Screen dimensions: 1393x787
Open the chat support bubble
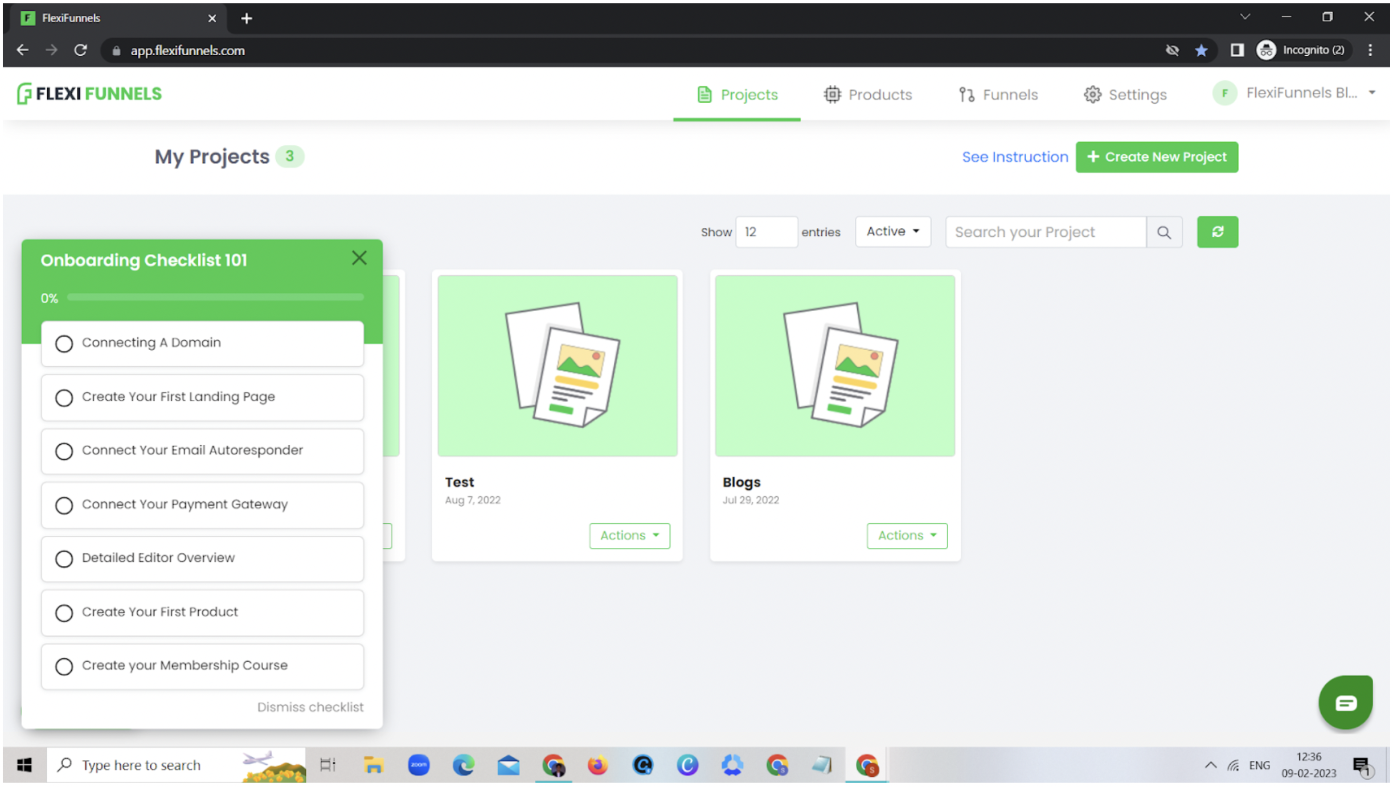coord(1345,703)
